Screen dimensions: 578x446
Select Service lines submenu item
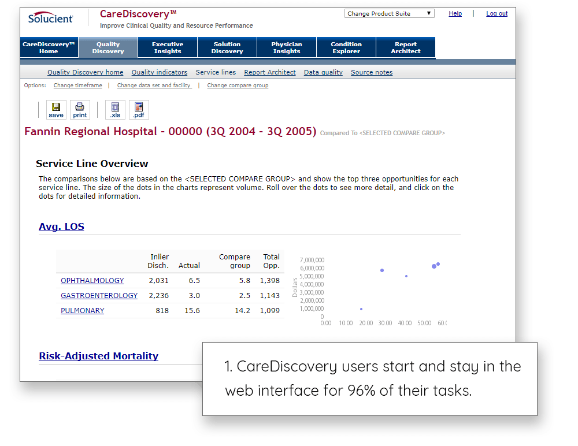click(x=216, y=72)
